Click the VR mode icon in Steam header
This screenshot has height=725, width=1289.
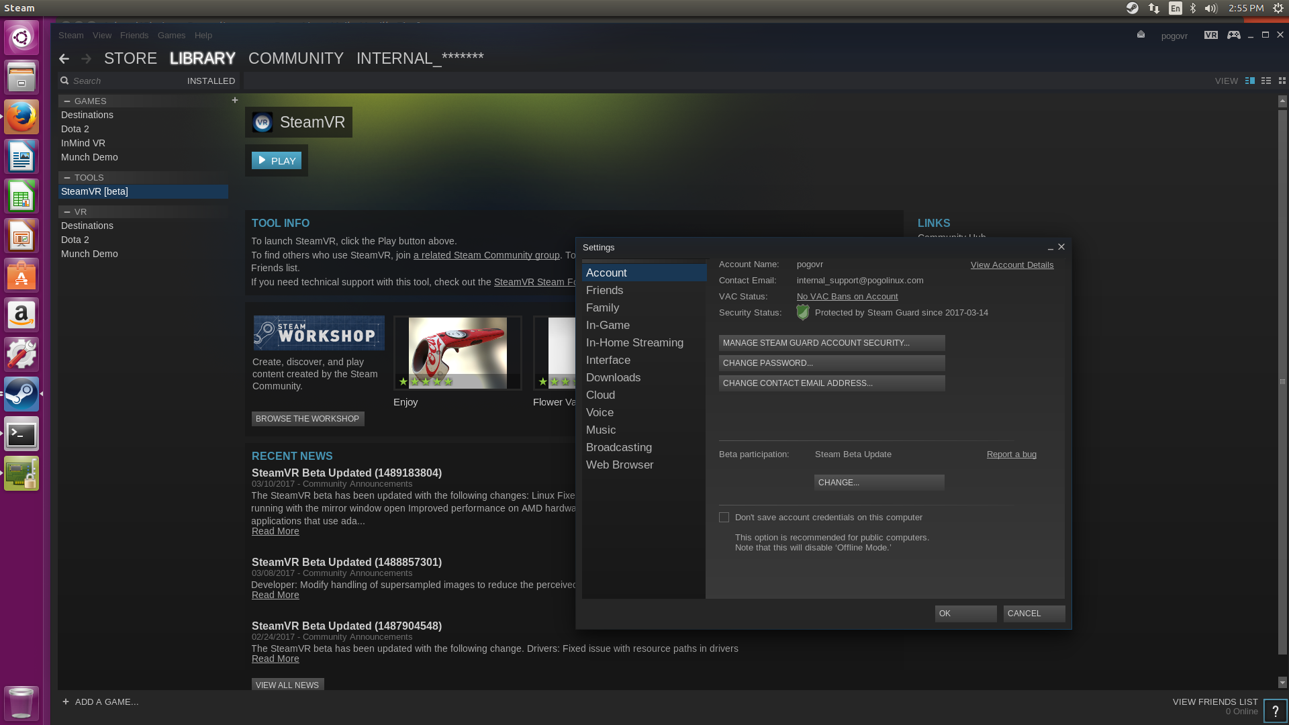point(1211,35)
